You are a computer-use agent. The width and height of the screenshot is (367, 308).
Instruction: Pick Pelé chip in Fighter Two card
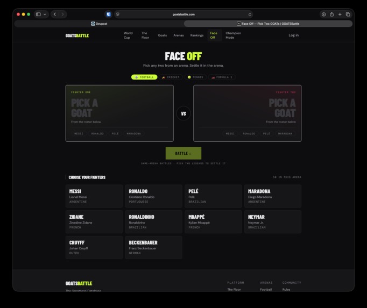266,133
